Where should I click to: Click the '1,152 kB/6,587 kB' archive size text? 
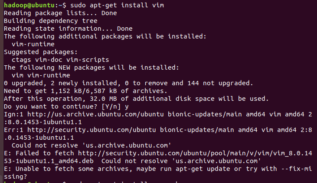pos(84,91)
